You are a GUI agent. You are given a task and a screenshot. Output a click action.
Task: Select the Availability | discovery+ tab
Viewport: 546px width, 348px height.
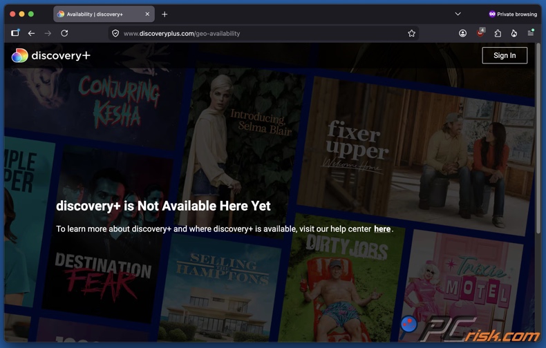104,14
